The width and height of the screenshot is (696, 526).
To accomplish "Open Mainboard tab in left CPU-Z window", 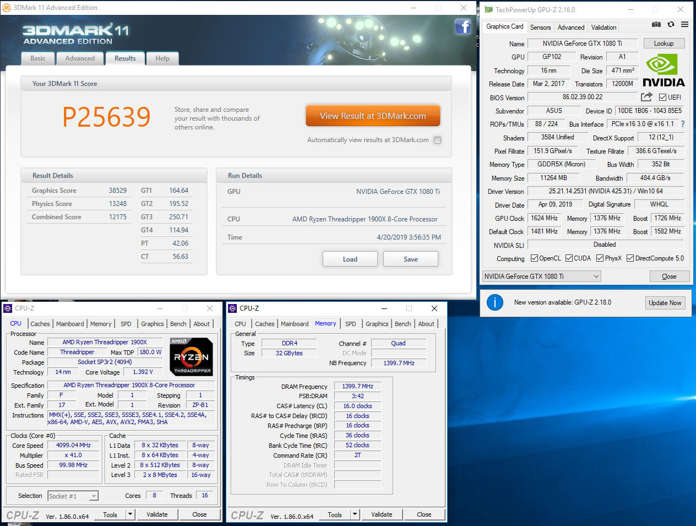I will 70,324.
